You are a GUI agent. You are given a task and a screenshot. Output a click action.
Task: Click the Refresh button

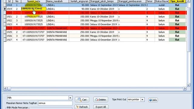[x=82, y=107]
